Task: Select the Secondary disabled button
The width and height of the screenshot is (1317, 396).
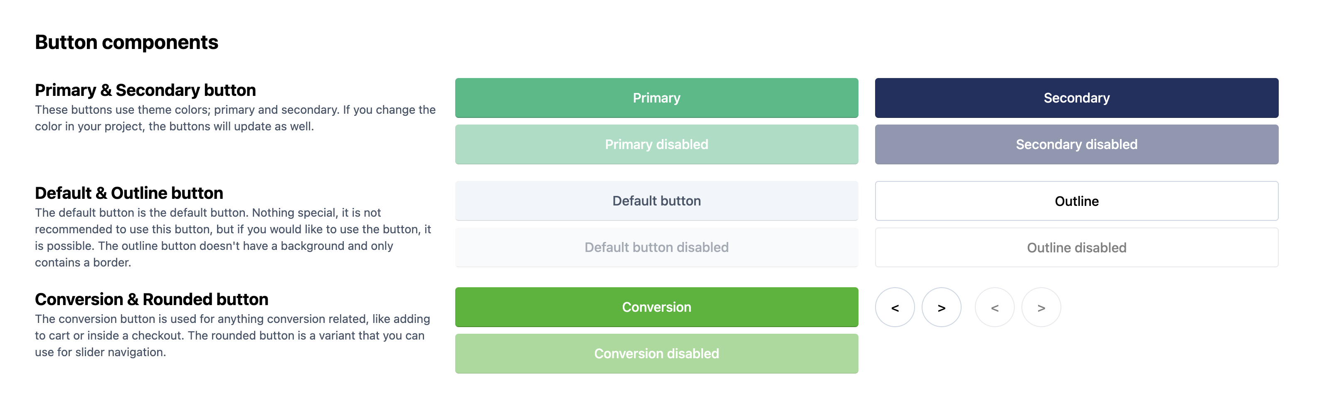Action: point(1076,144)
